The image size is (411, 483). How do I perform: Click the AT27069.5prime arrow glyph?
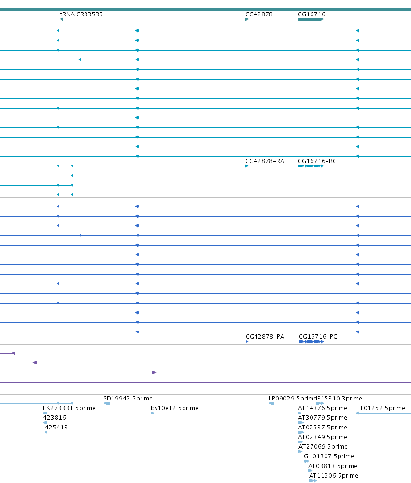click(x=300, y=452)
